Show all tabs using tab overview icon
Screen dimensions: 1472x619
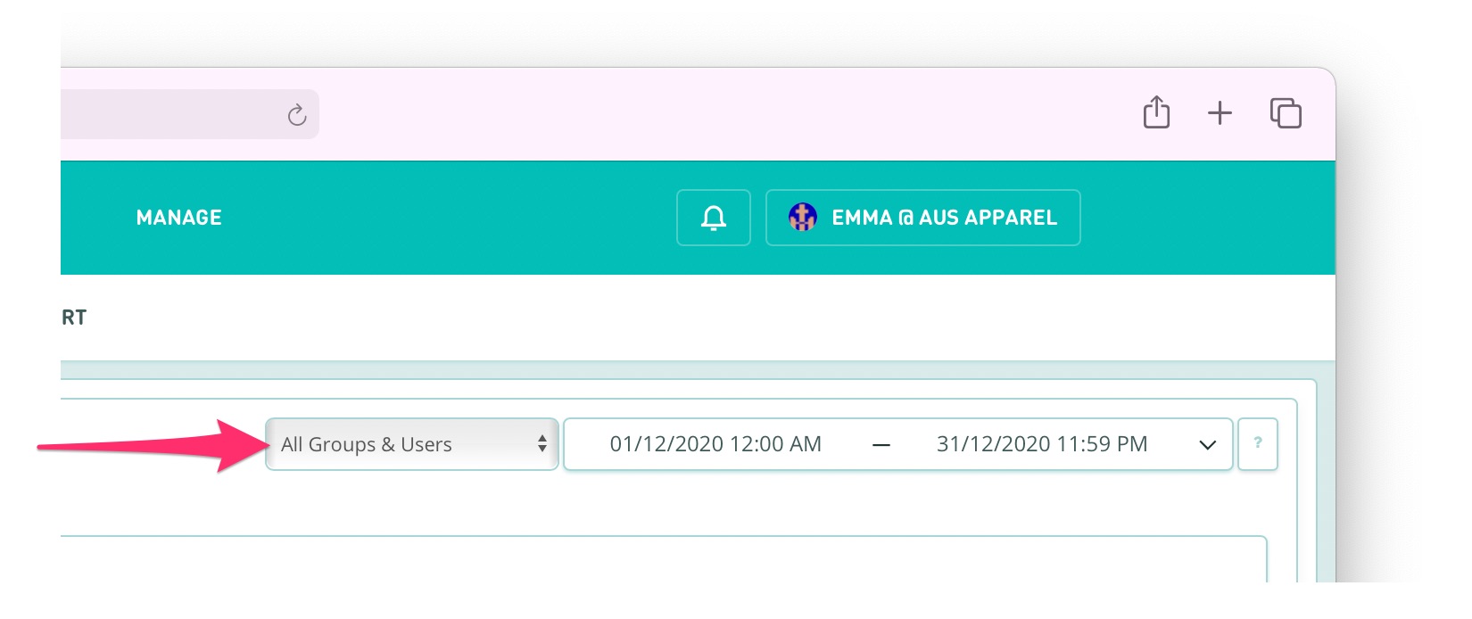[x=1285, y=112]
